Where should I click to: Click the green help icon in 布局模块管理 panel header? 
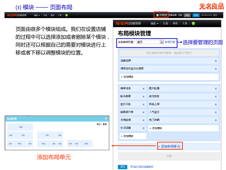coord(193,23)
